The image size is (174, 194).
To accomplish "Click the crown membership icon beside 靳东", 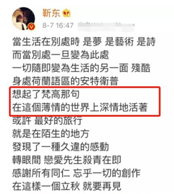I will click(x=66, y=13).
